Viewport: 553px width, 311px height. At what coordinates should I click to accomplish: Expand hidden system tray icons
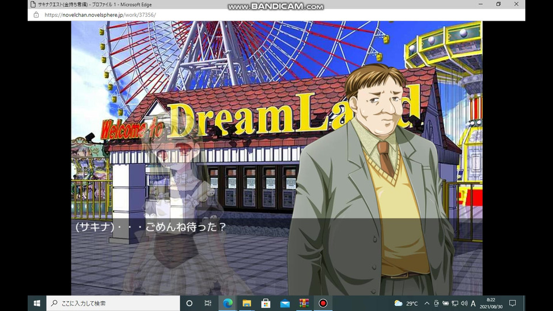point(427,304)
